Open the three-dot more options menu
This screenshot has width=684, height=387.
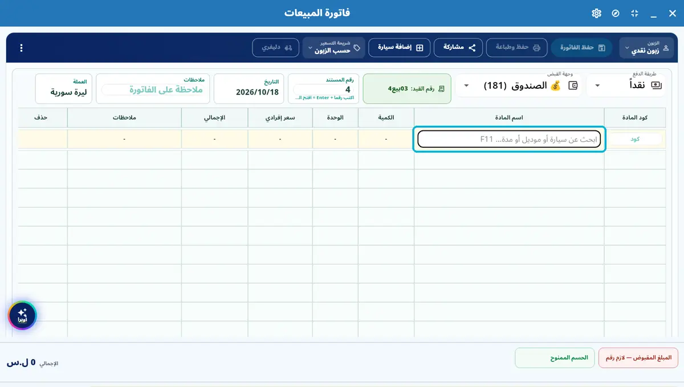21,48
